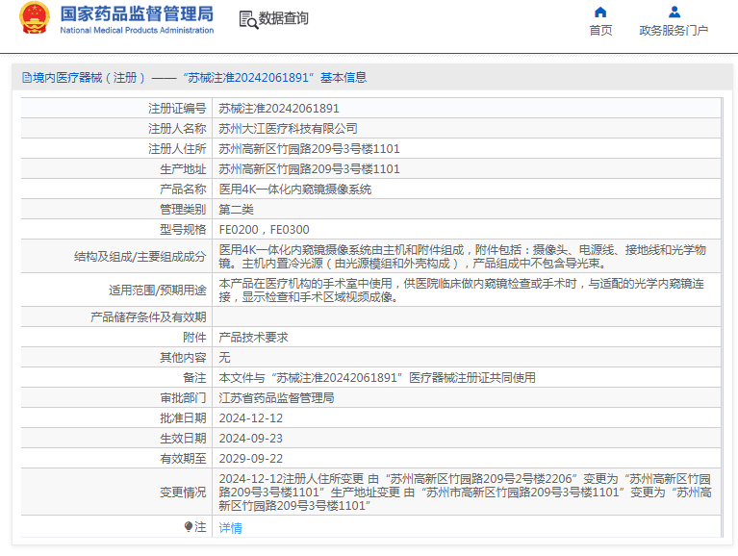Screen dimensions: 738x556
Task: Click 产品技术要求 attachment value
Action: [x=253, y=338]
